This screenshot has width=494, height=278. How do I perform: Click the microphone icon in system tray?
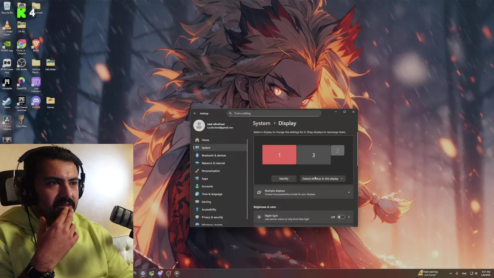pos(457,273)
